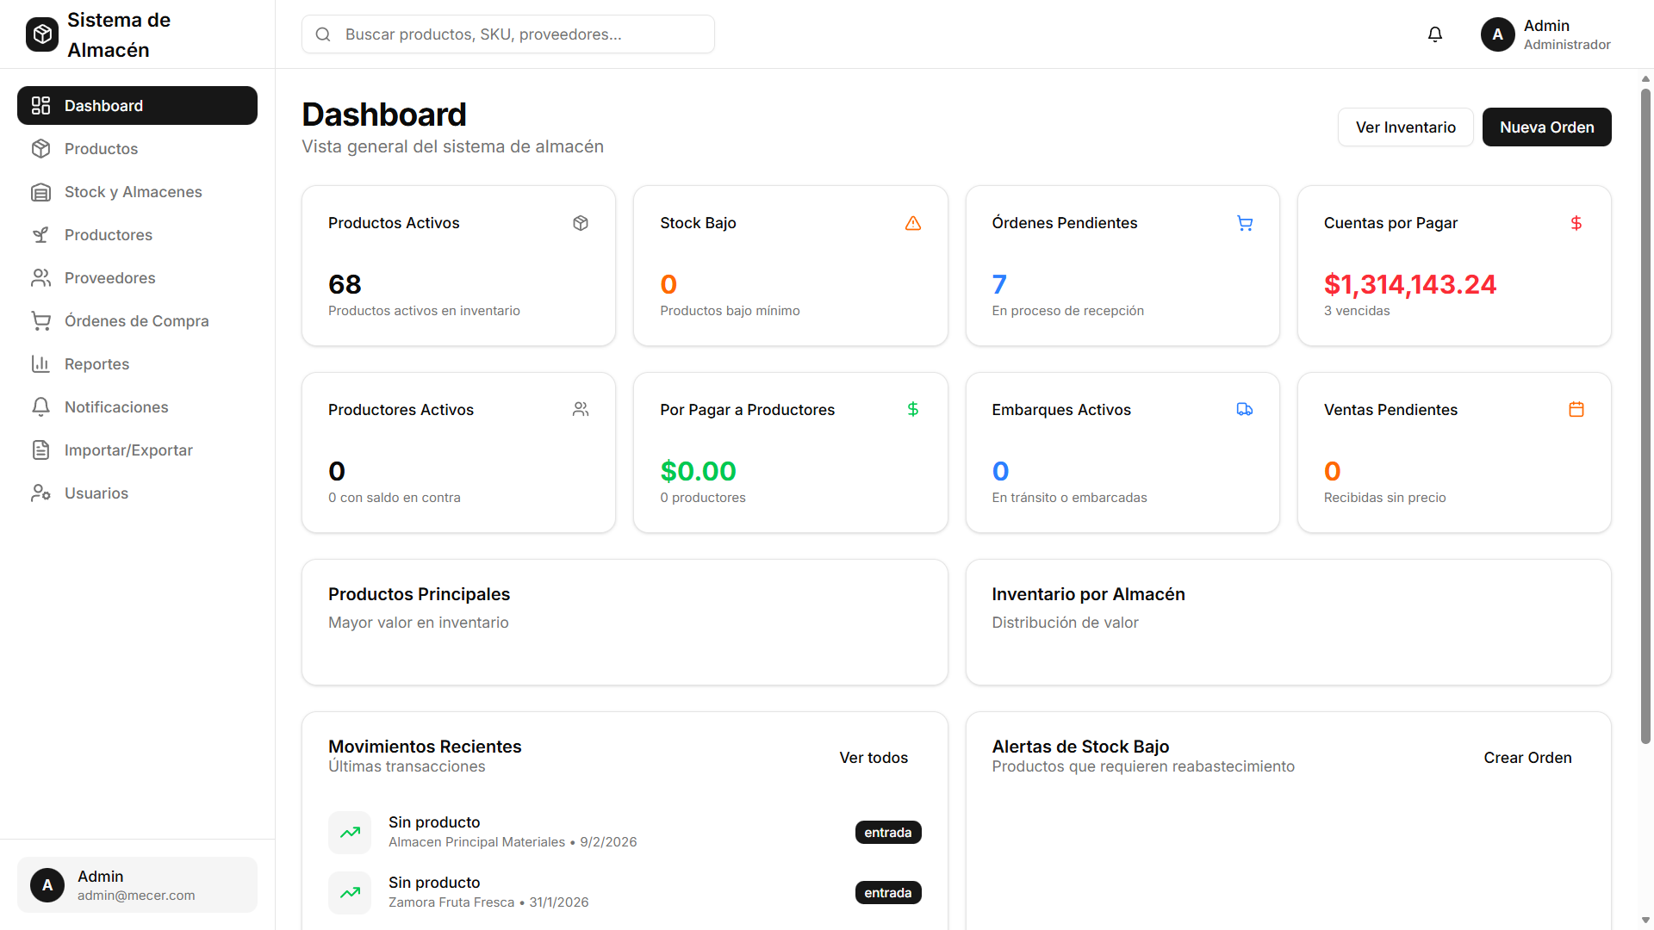Open Importar/Exportar in sidebar

(x=128, y=450)
